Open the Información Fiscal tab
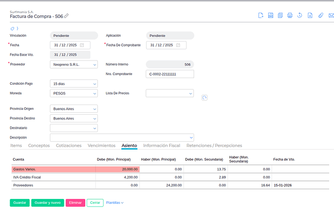 click(162, 145)
